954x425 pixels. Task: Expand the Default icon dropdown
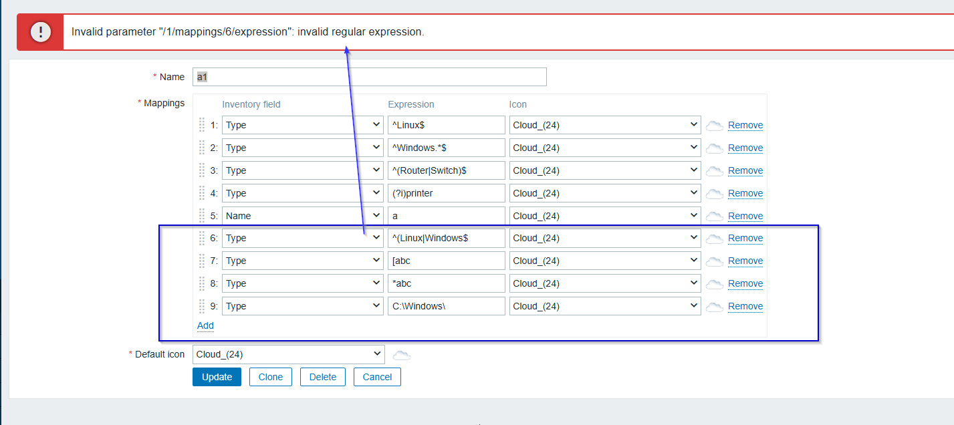[288, 354]
